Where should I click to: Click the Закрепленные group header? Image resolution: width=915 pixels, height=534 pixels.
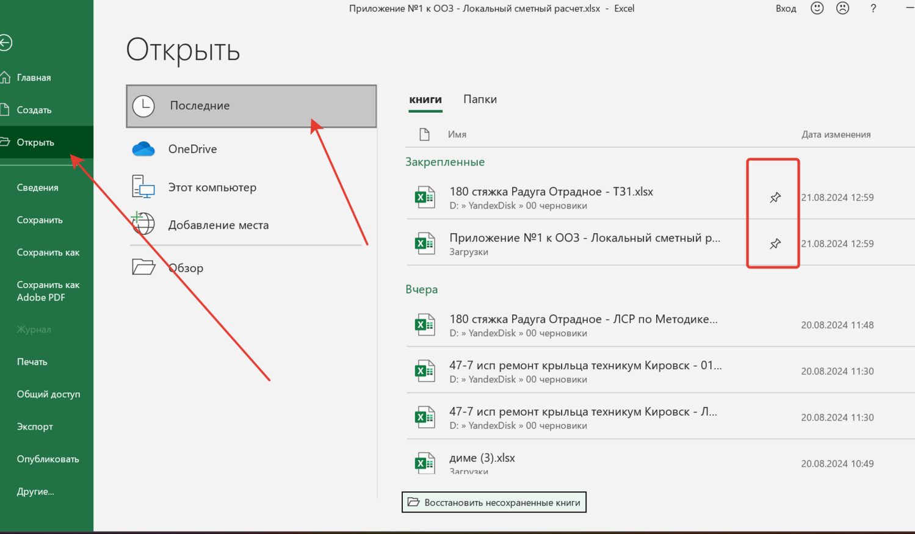(x=445, y=162)
